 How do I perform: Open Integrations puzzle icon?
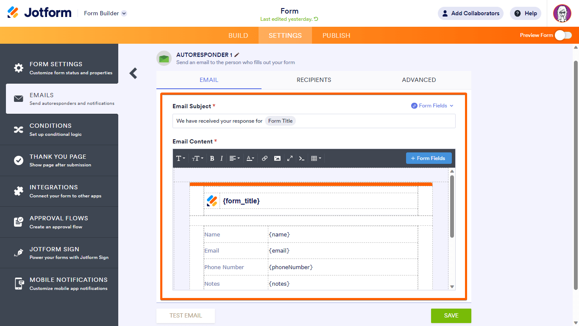(19, 191)
